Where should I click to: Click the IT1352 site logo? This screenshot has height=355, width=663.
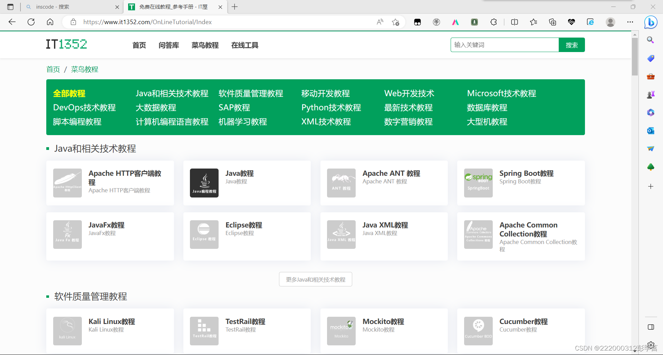[x=67, y=44]
